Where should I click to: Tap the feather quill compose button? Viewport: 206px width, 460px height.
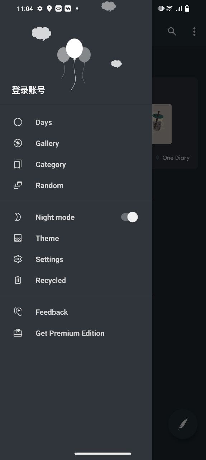click(x=183, y=424)
